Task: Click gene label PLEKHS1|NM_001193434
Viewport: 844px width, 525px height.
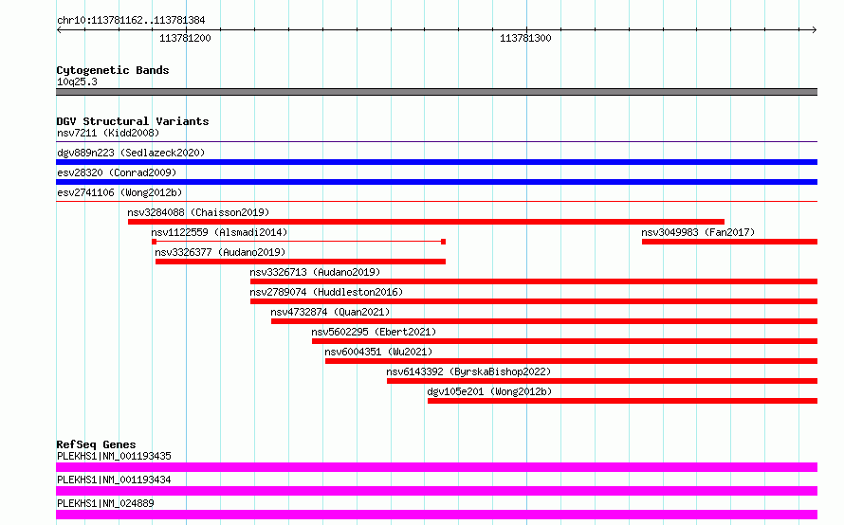Action: point(114,480)
